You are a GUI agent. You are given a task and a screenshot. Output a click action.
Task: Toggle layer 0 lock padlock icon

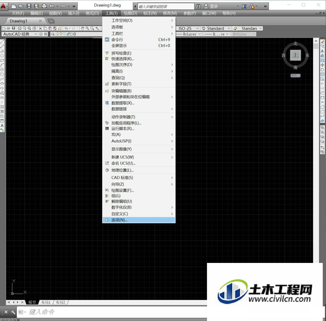coord(68,34)
